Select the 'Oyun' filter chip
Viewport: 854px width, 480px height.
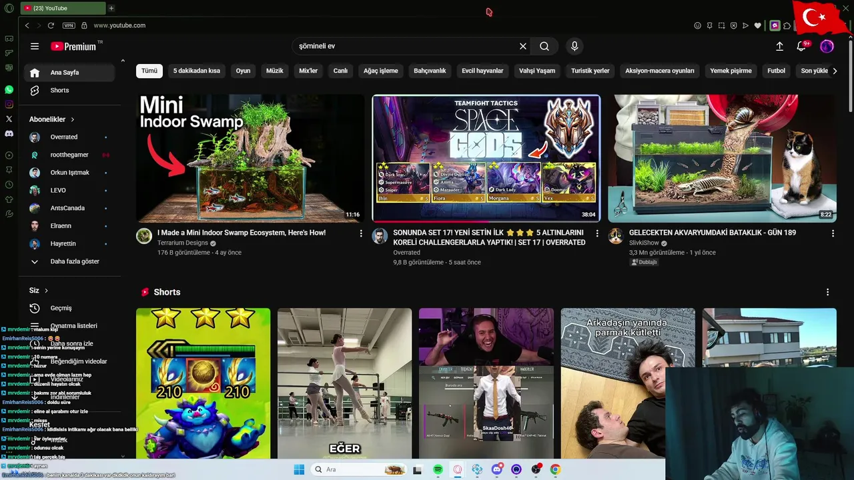click(243, 71)
